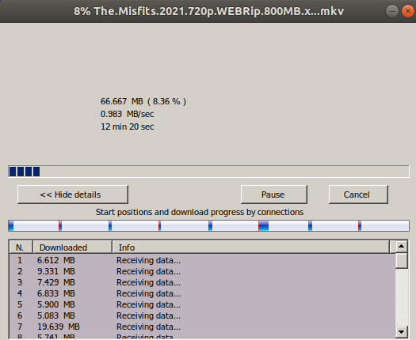The width and height of the screenshot is (416, 340).
Task: Minimize the download window
Action: 392,11
